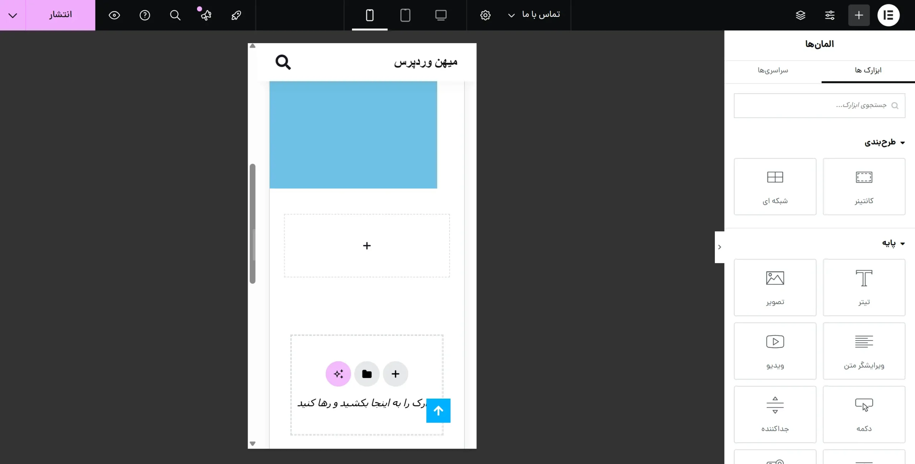Open the Elementor logo menu
Screen dimensions: 915x464
coord(888,15)
